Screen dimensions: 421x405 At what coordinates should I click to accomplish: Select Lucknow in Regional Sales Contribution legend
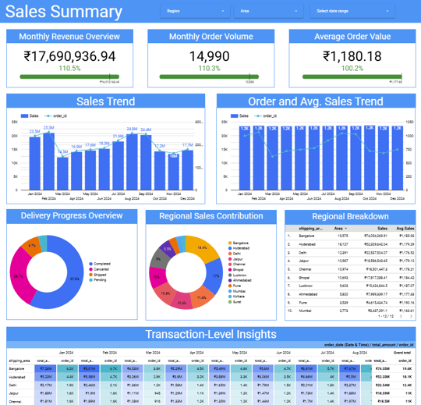(237, 275)
